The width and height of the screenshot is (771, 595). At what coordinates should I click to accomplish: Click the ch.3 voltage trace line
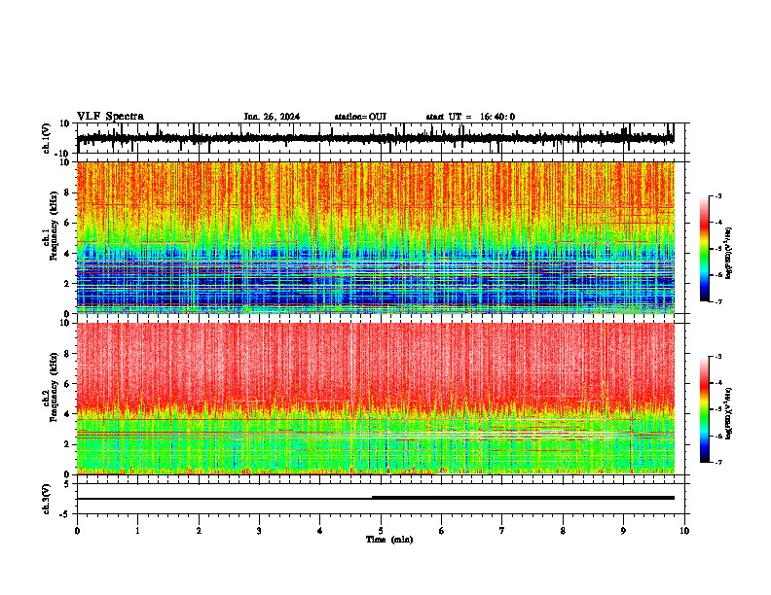(x=375, y=498)
